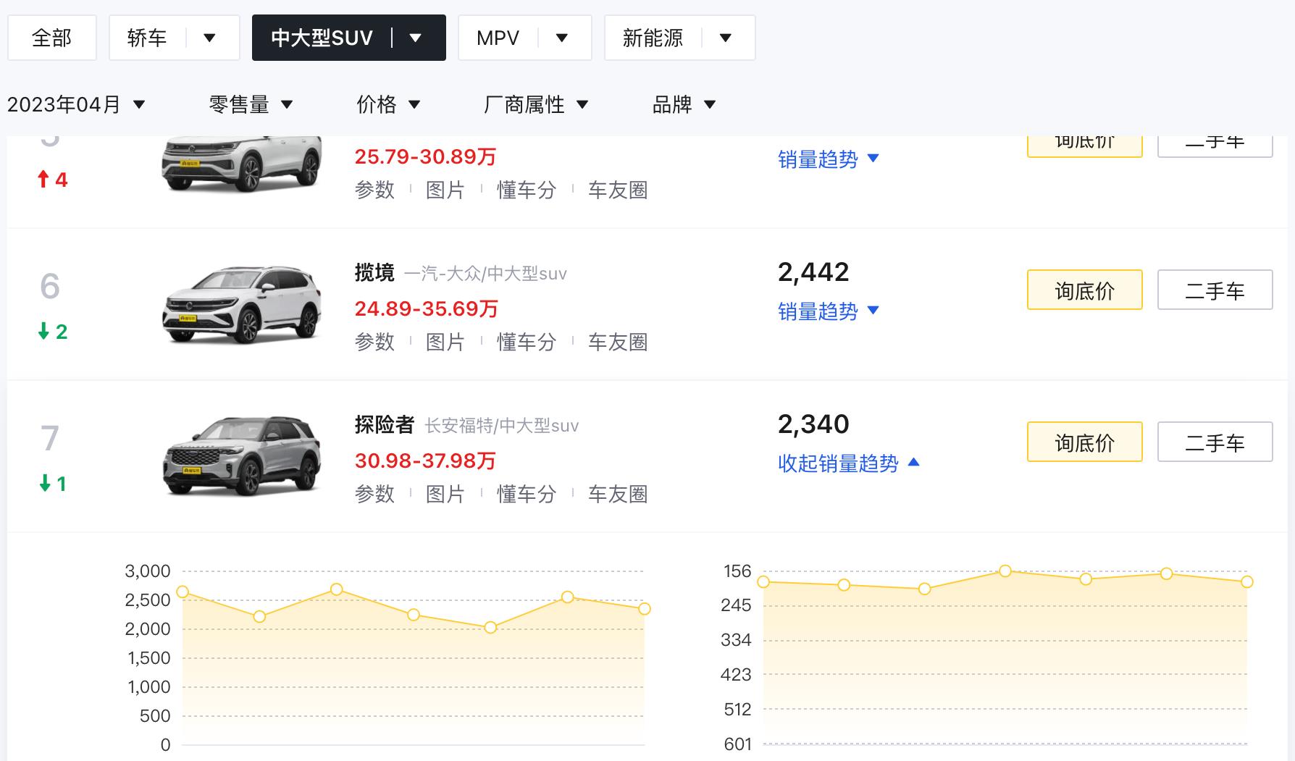The image size is (1295, 761).
Task: Click 图片 for the 25.79-30.89万 car
Action: [445, 190]
